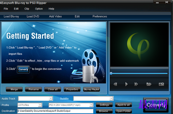
Task: Start preview with the play icon
Action: click(x=126, y=84)
